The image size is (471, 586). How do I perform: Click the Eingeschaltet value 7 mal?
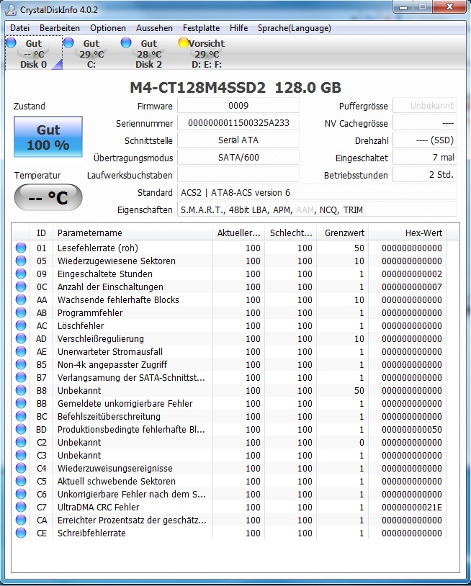point(425,158)
